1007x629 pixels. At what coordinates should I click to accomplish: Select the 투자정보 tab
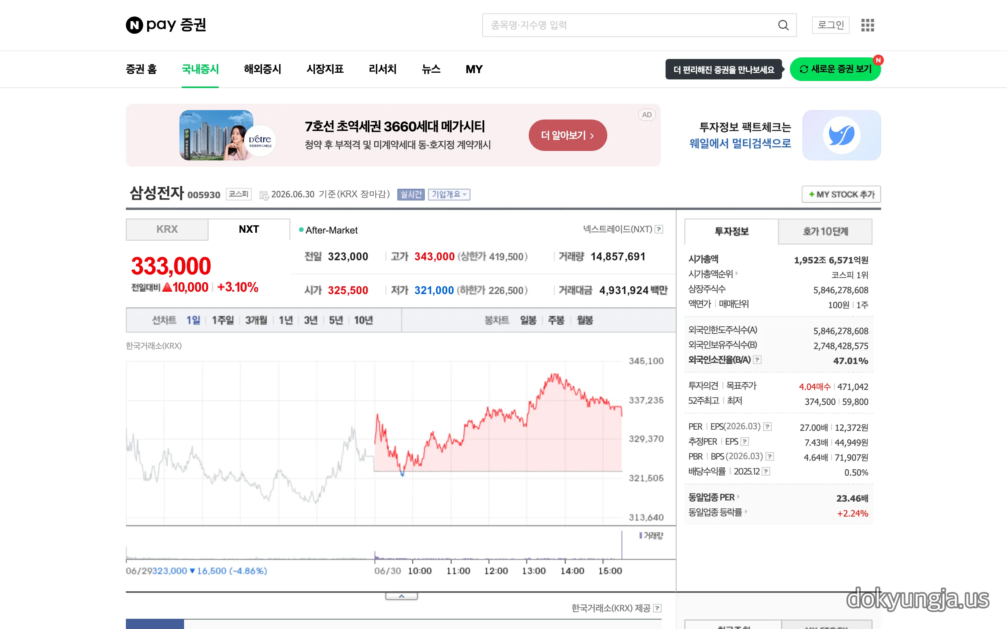pos(732,232)
